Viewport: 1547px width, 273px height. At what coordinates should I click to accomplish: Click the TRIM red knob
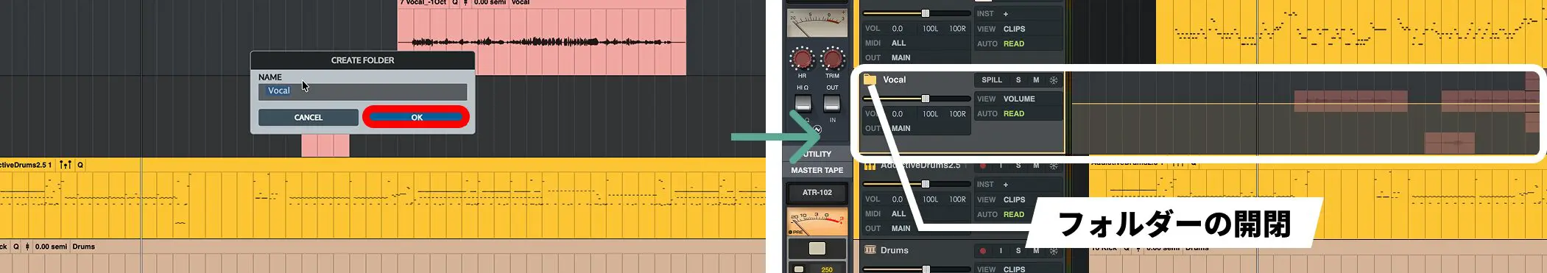click(x=833, y=58)
